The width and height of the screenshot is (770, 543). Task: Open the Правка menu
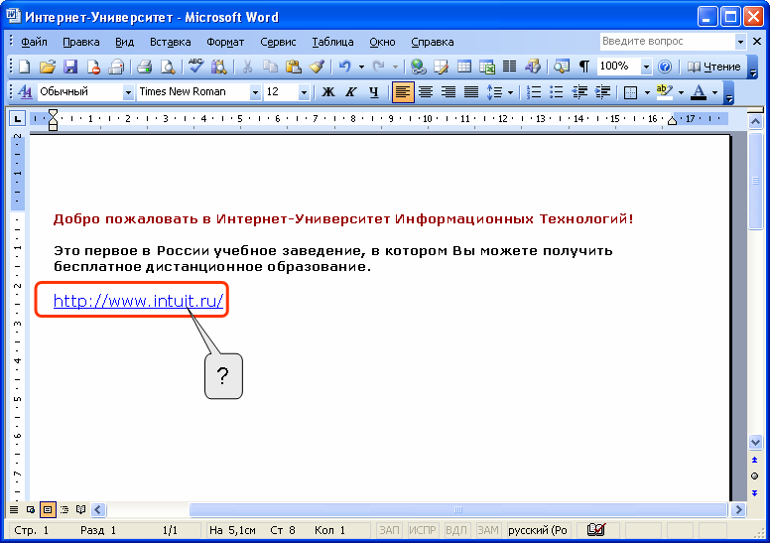pyautogui.click(x=81, y=42)
